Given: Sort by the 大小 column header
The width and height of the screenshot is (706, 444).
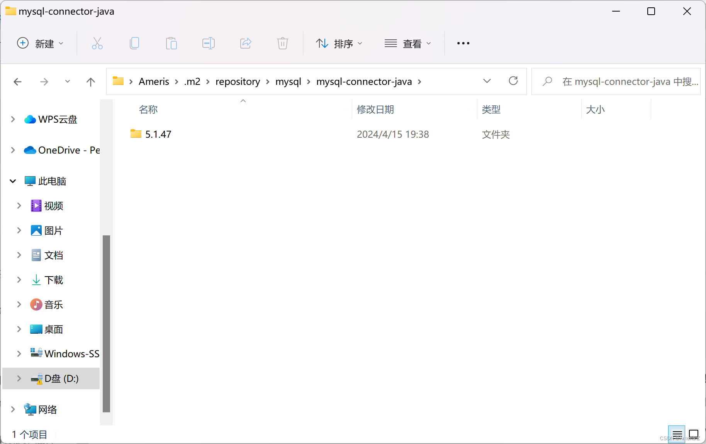Looking at the screenshot, I should pos(616,109).
